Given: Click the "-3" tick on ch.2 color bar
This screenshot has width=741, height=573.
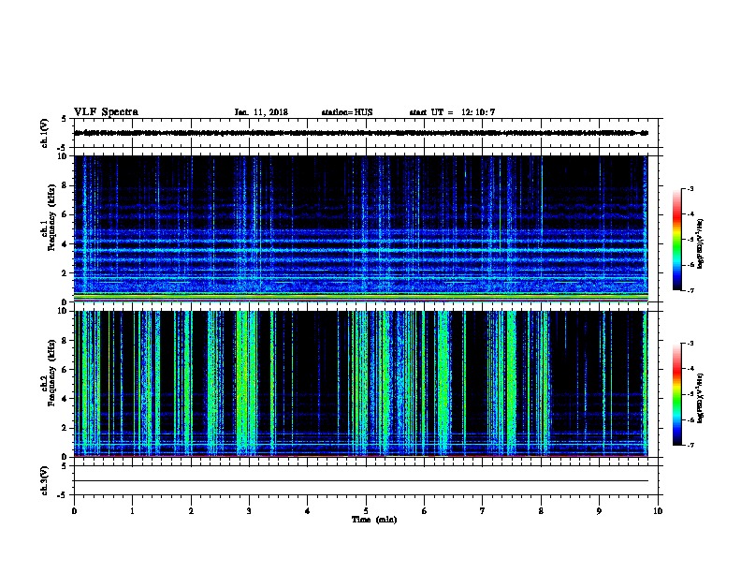Looking at the screenshot, I should 690,344.
